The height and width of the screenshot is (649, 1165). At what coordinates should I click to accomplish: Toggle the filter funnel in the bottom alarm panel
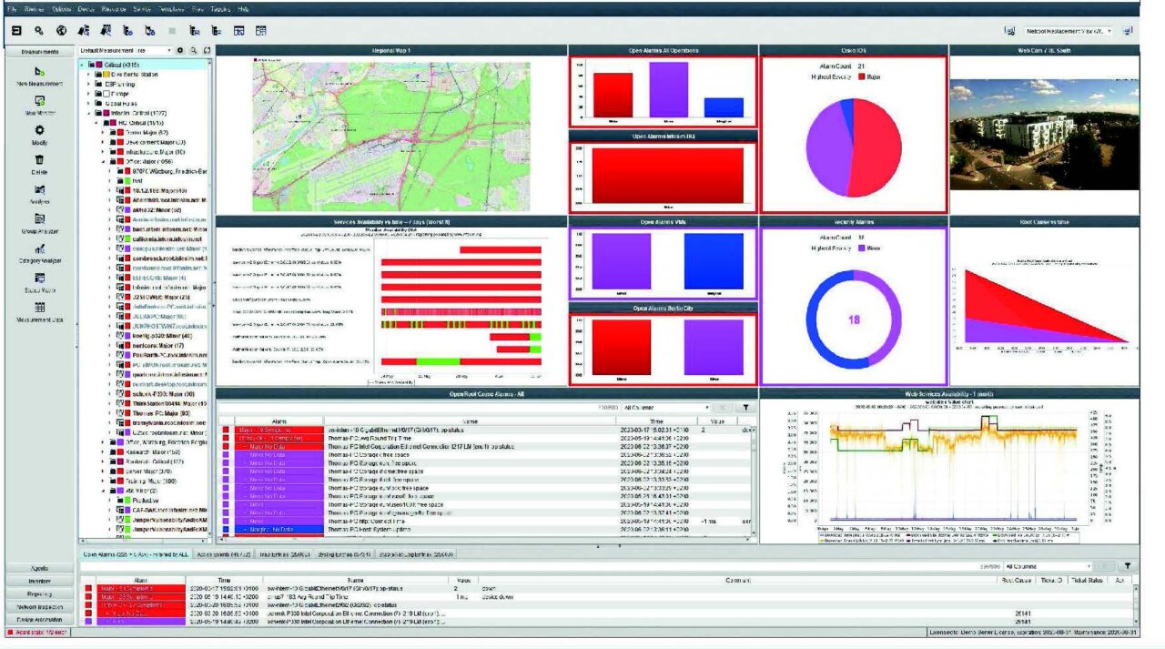[x=1128, y=565]
